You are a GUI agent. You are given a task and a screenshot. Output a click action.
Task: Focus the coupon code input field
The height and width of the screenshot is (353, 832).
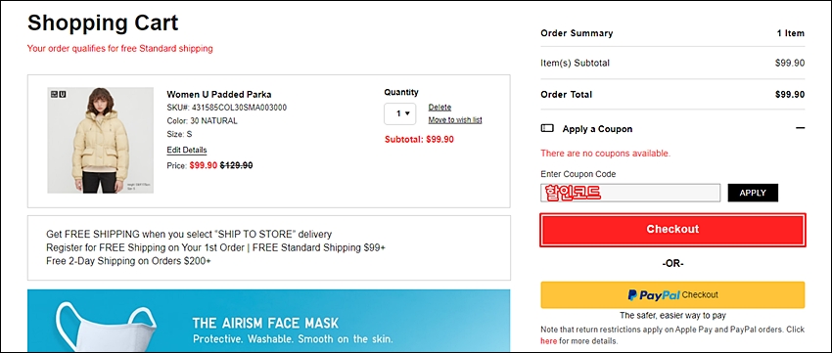630,193
